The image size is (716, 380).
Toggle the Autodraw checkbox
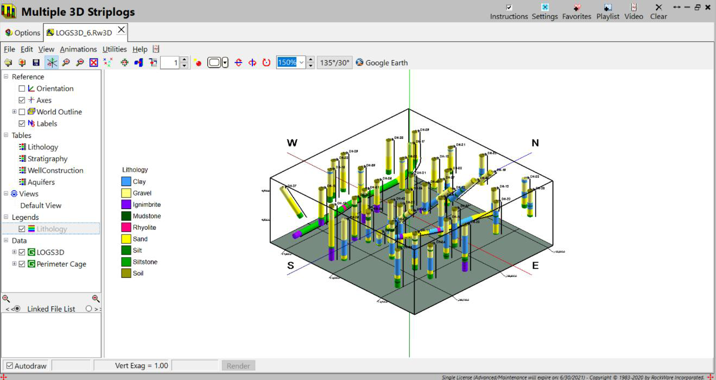point(9,365)
